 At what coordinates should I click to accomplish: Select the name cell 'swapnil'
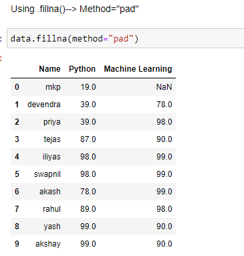(x=47, y=174)
